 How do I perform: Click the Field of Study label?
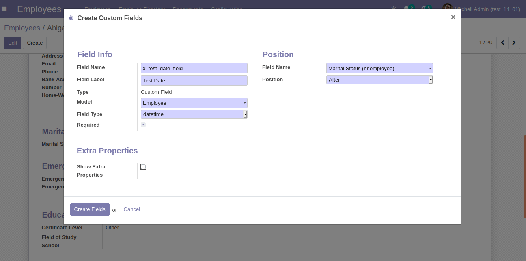tap(59, 237)
